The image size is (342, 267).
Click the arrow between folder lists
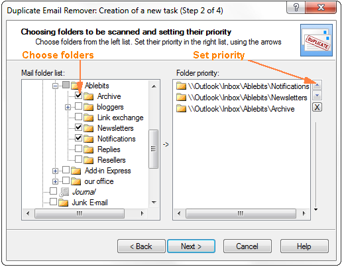tap(166, 145)
